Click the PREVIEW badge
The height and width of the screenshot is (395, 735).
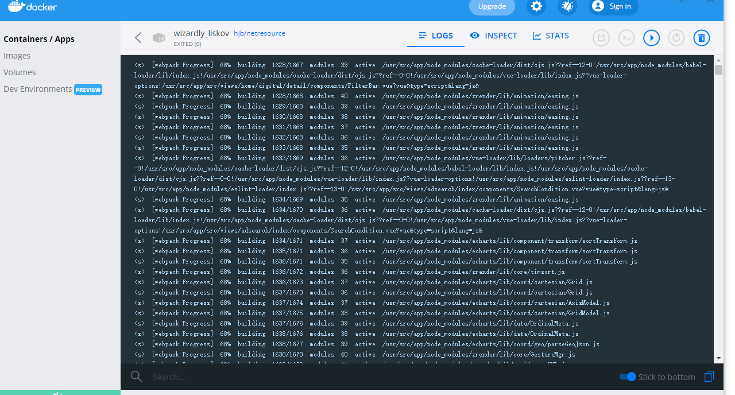[x=88, y=90]
